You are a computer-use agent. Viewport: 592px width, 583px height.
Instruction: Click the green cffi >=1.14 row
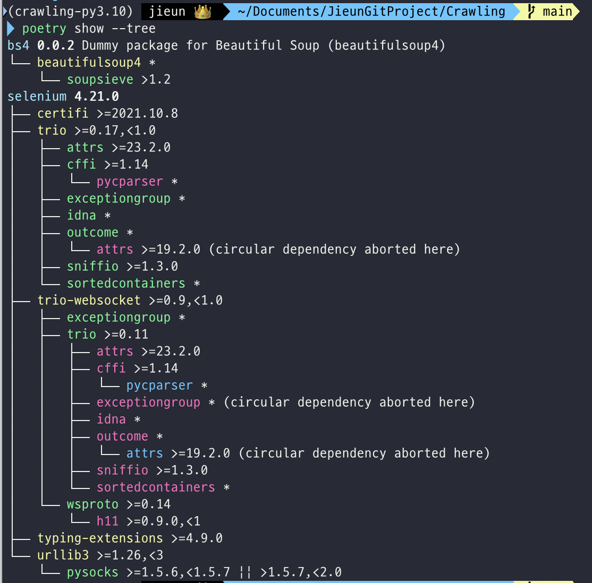pyautogui.click(x=107, y=165)
